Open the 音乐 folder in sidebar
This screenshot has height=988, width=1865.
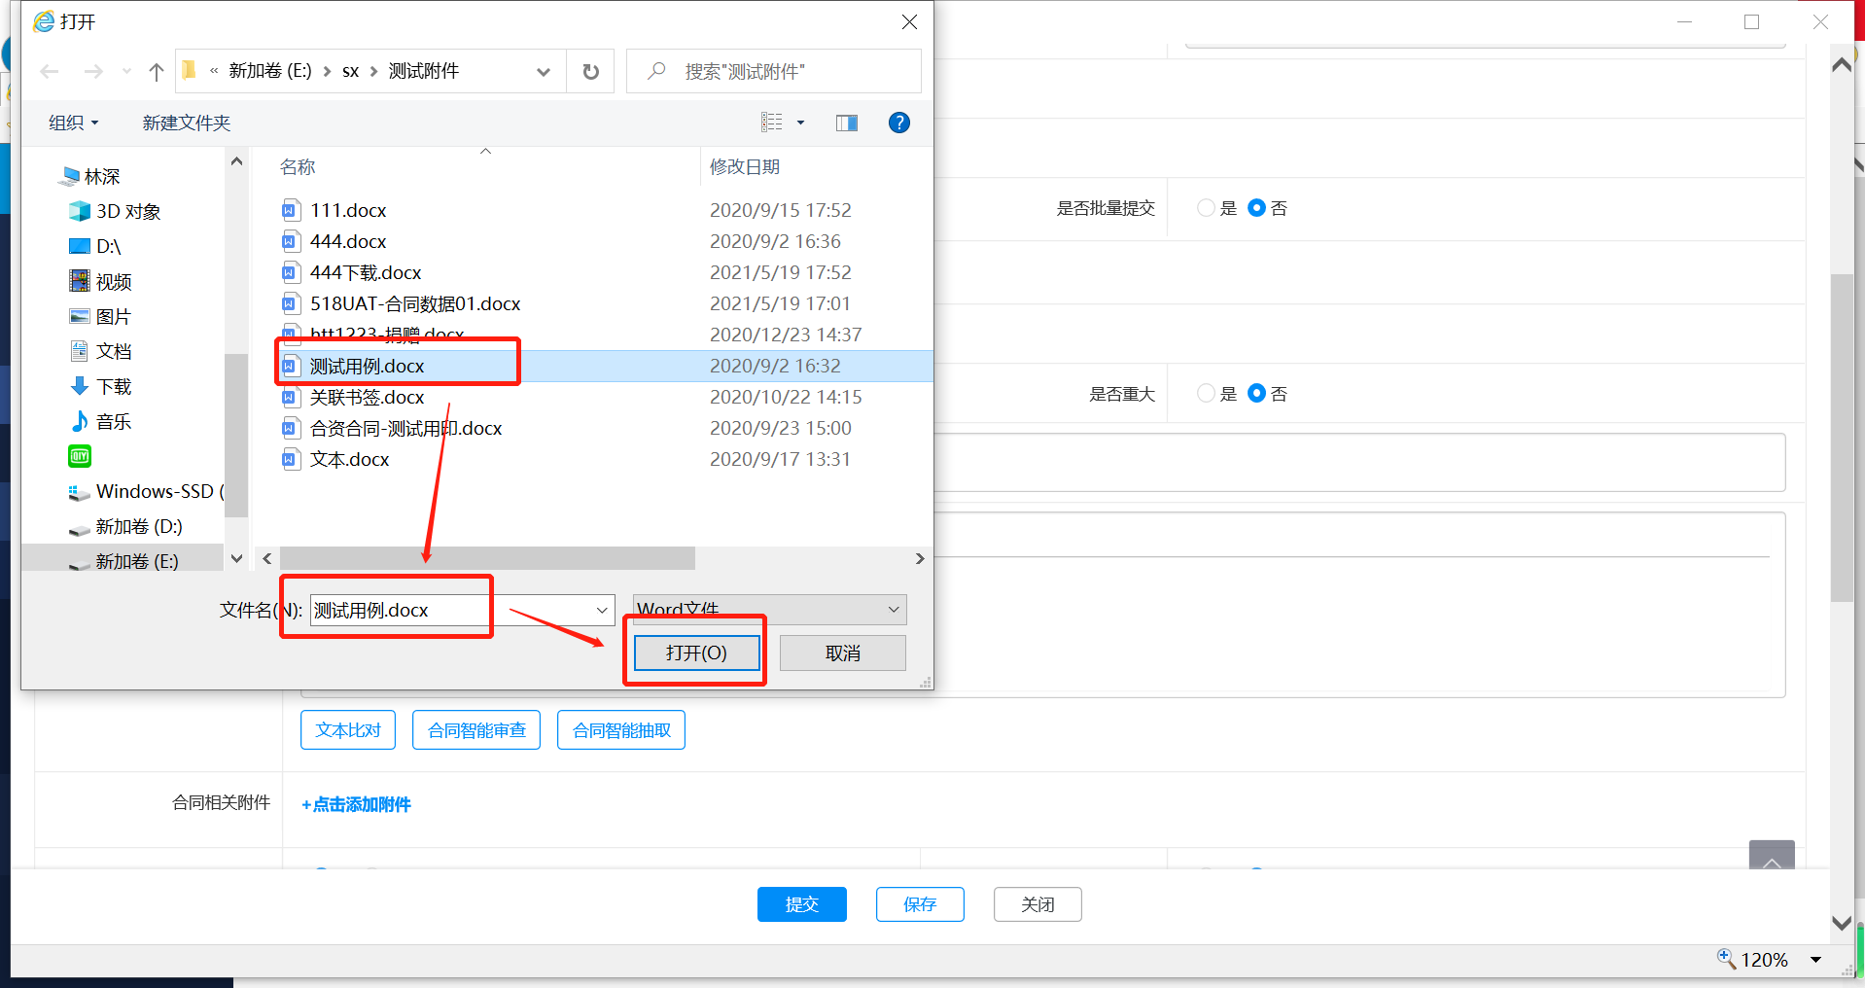tap(113, 422)
